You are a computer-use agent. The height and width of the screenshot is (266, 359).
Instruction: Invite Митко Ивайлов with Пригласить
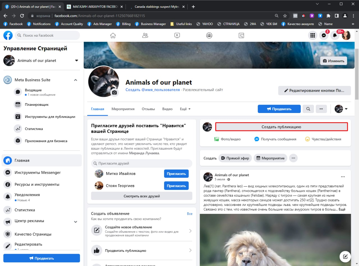(176, 174)
